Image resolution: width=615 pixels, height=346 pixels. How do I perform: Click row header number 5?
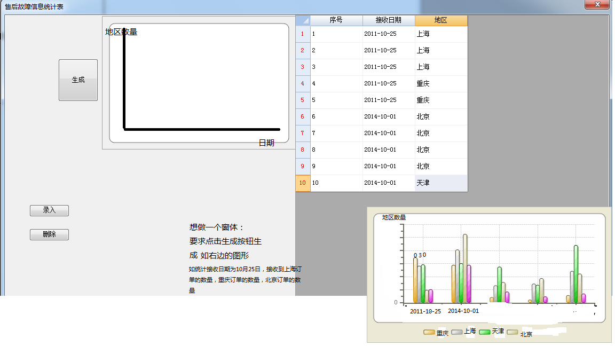302,100
